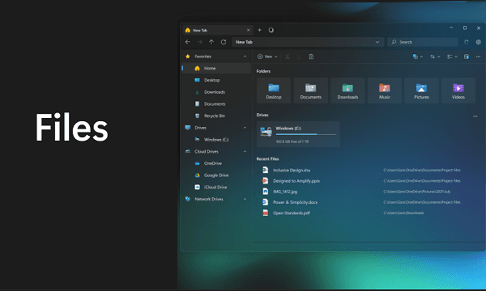The height and width of the screenshot is (291, 486).
Task: Open OneDrive in the sidebar
Action: [x=216, y=163]
